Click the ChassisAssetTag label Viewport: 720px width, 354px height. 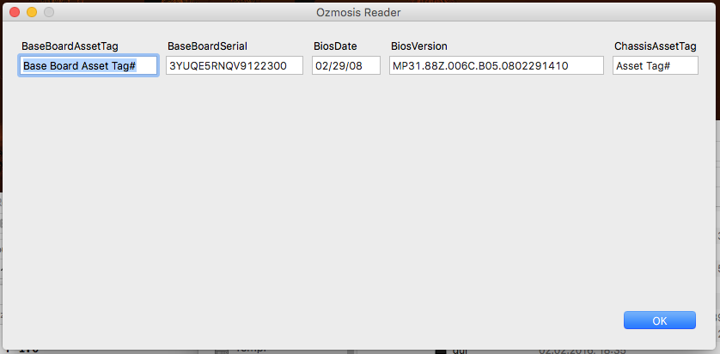point(655,46)
